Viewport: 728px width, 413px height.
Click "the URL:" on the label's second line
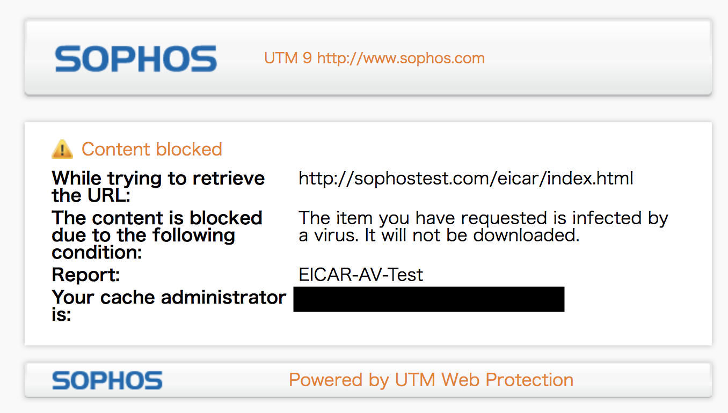91,195
